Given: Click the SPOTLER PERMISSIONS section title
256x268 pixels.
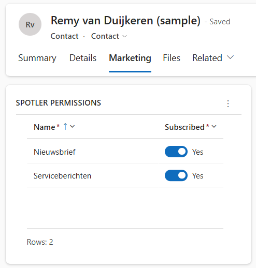Looking at the screenshot, I should [59, 103].
